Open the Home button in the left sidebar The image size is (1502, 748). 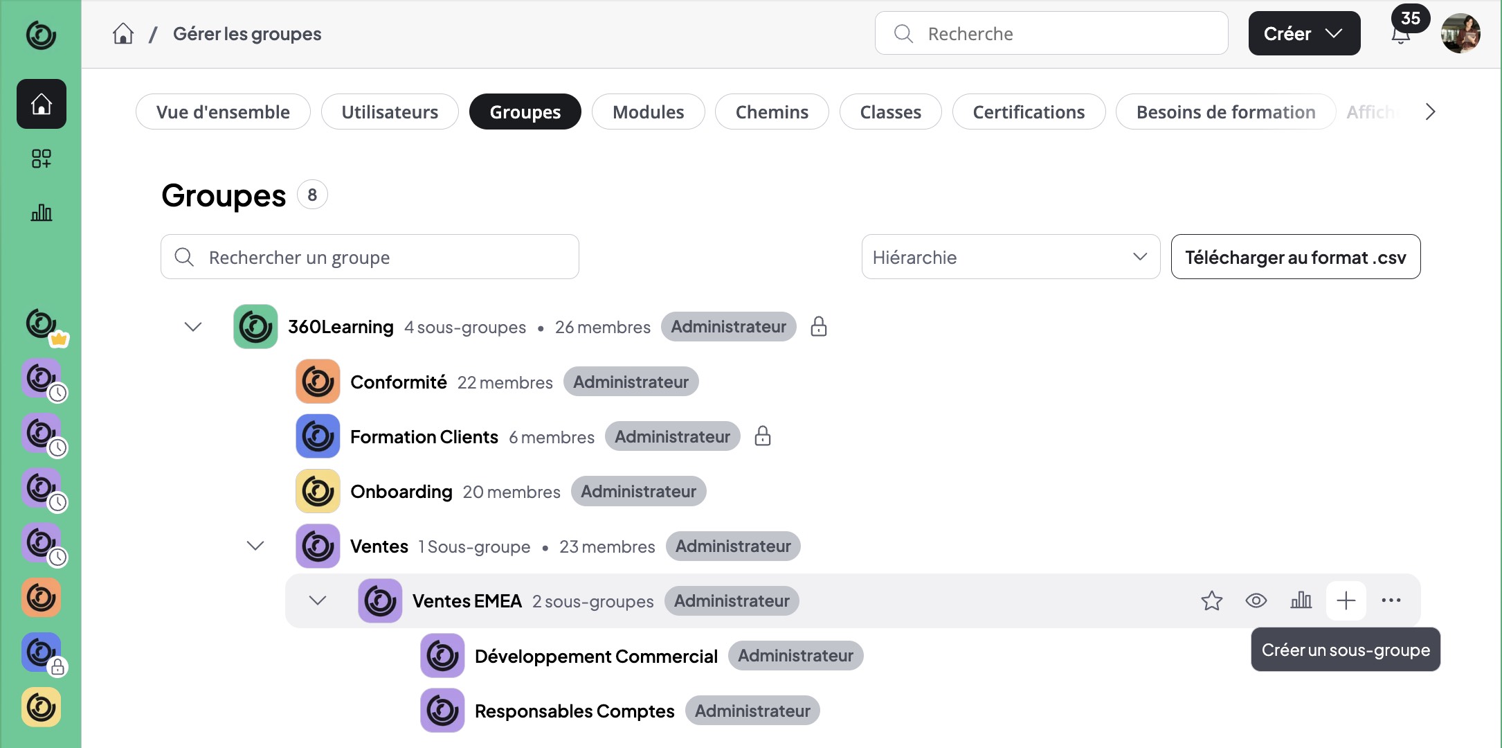click(x=42, y=104)
